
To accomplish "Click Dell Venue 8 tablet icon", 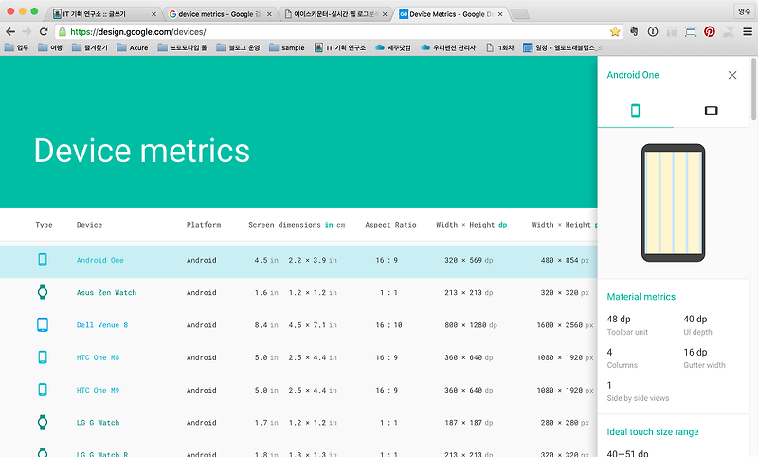I will coord(43,324).
